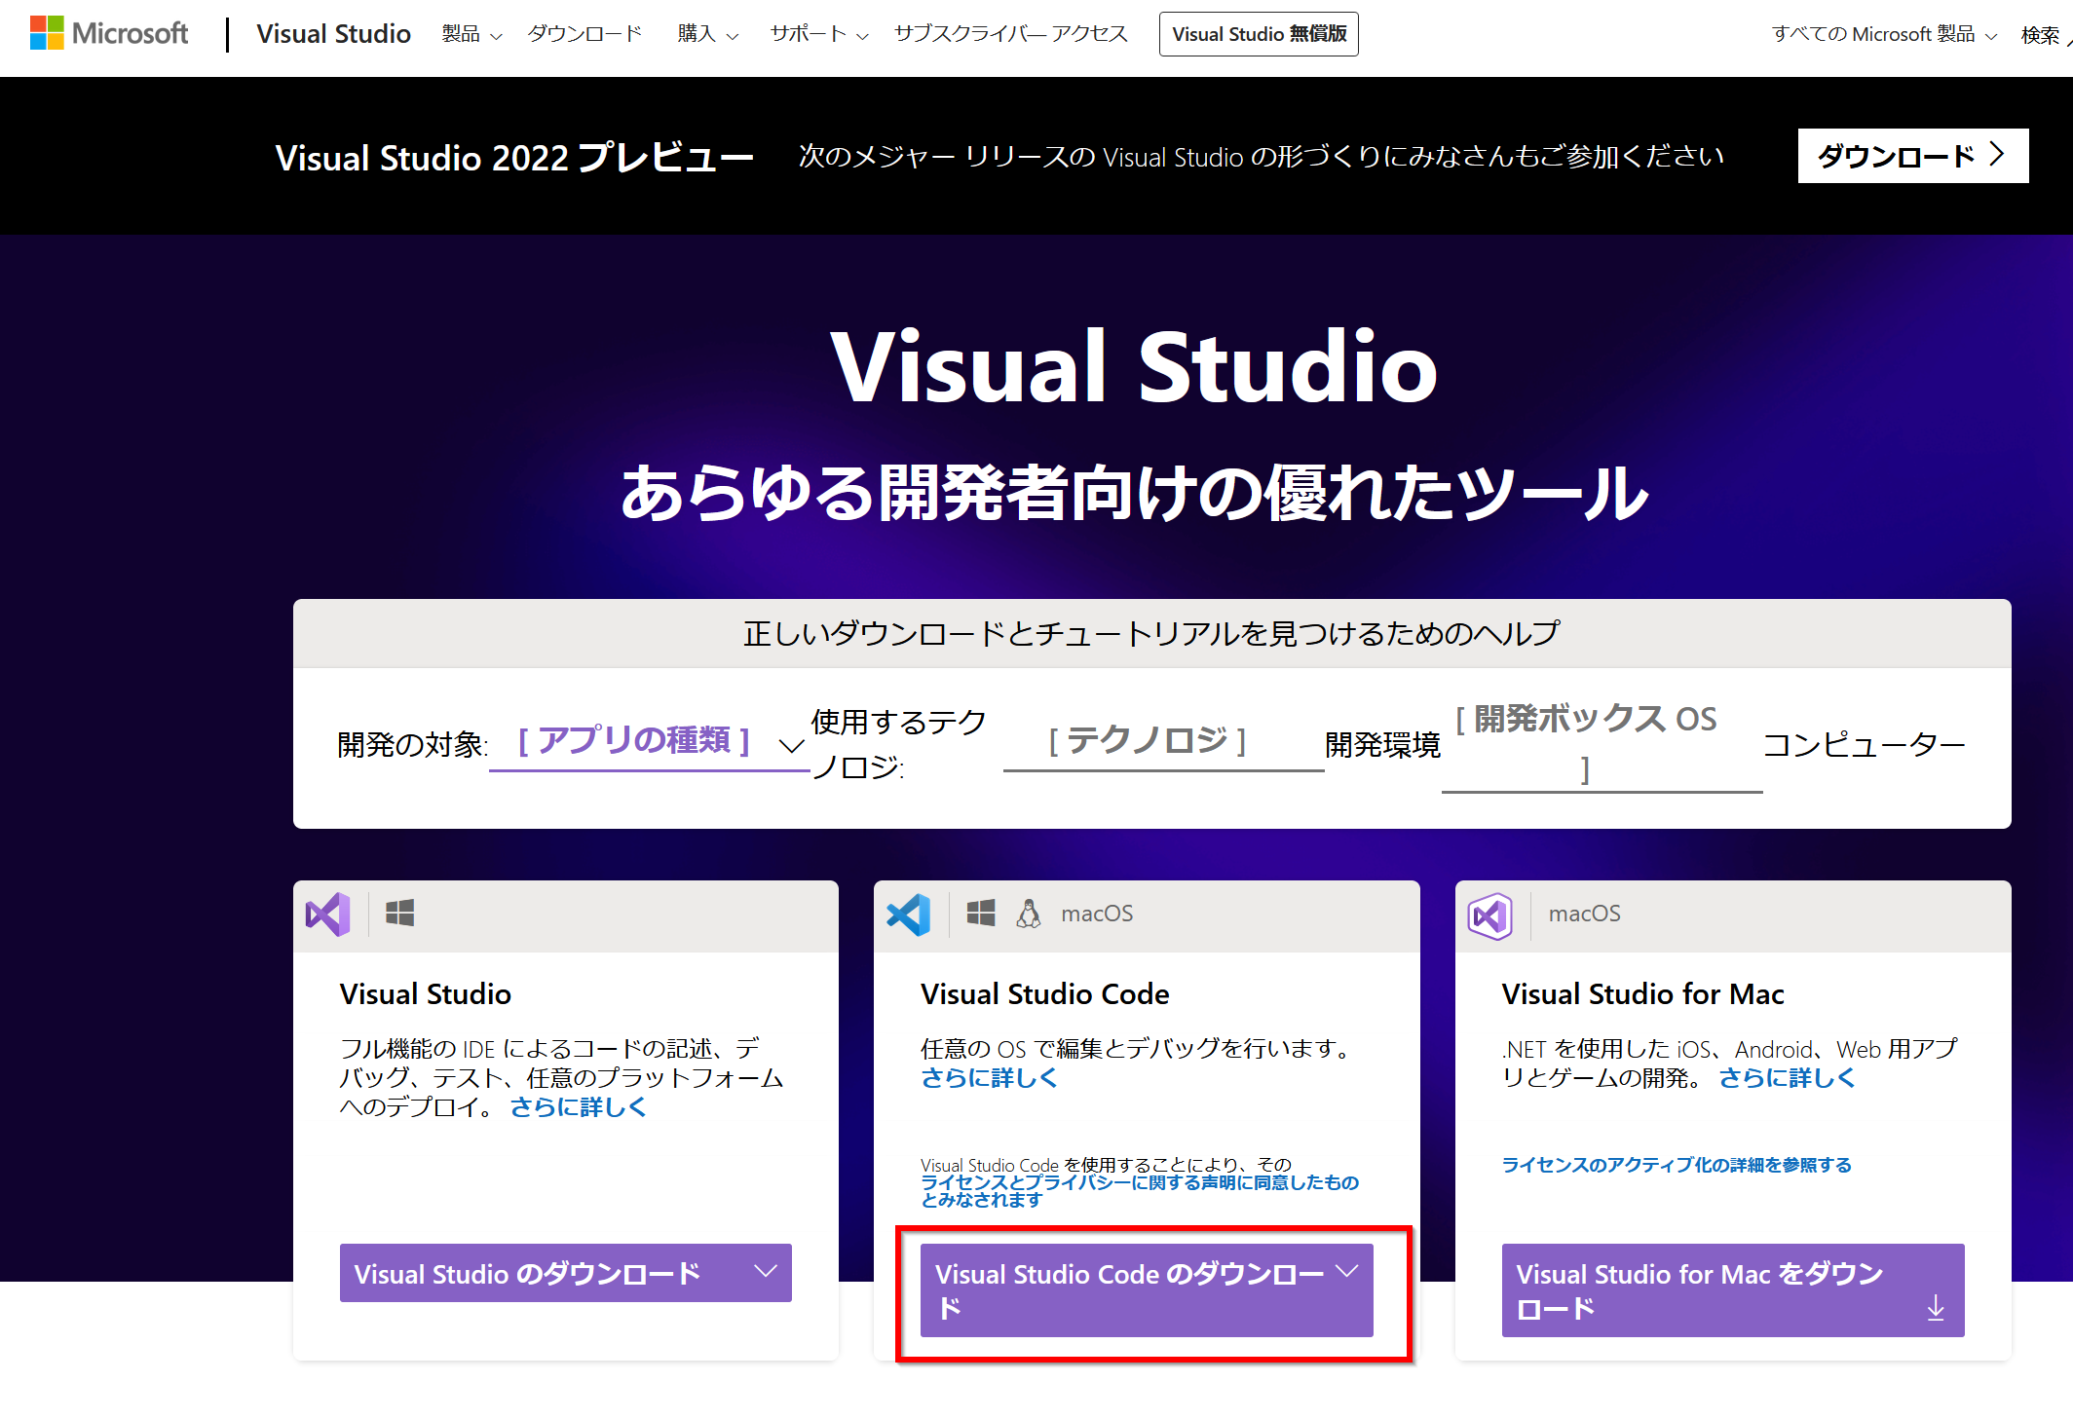The image size is (2073, 1419).
Task: Click Windows icon on VS Code card
Action: click(x=980, y=914)
